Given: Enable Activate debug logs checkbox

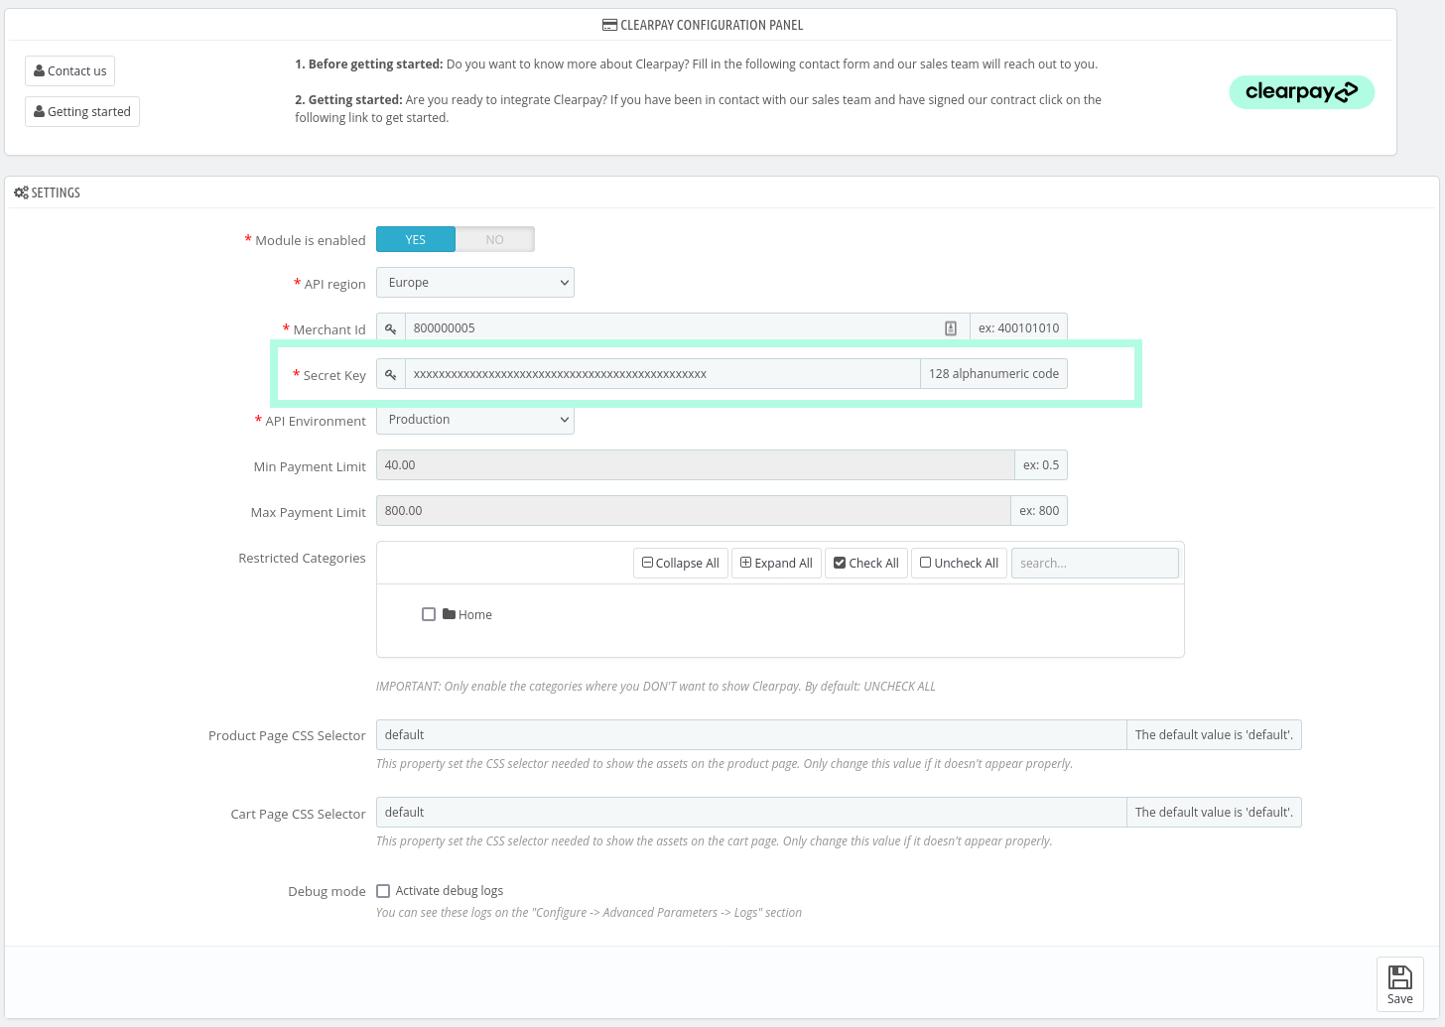Looking at the screenshot, I should (383, 891).
